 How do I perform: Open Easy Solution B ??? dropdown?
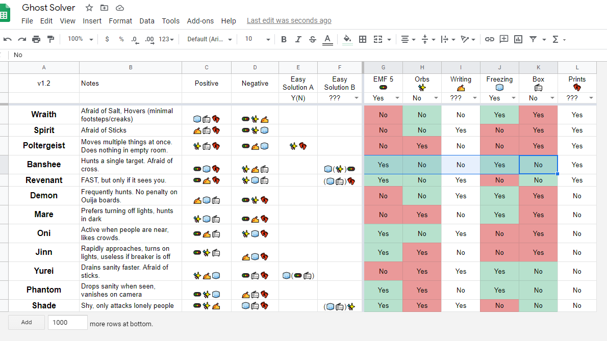[x=357, y=98]
